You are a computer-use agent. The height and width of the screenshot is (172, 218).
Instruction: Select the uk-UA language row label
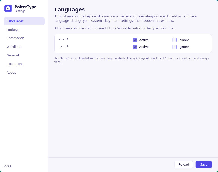pos(63,46)
